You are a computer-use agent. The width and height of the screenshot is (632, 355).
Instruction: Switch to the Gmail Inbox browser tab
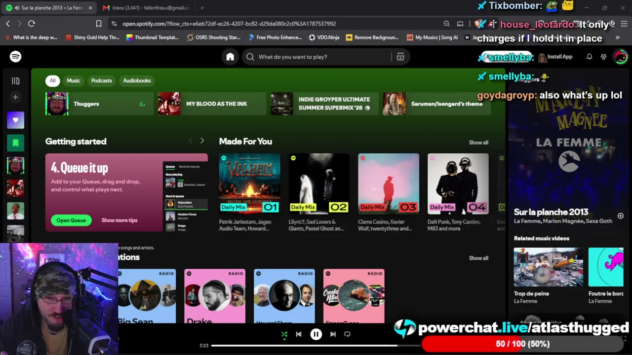(x=146, y=8)
